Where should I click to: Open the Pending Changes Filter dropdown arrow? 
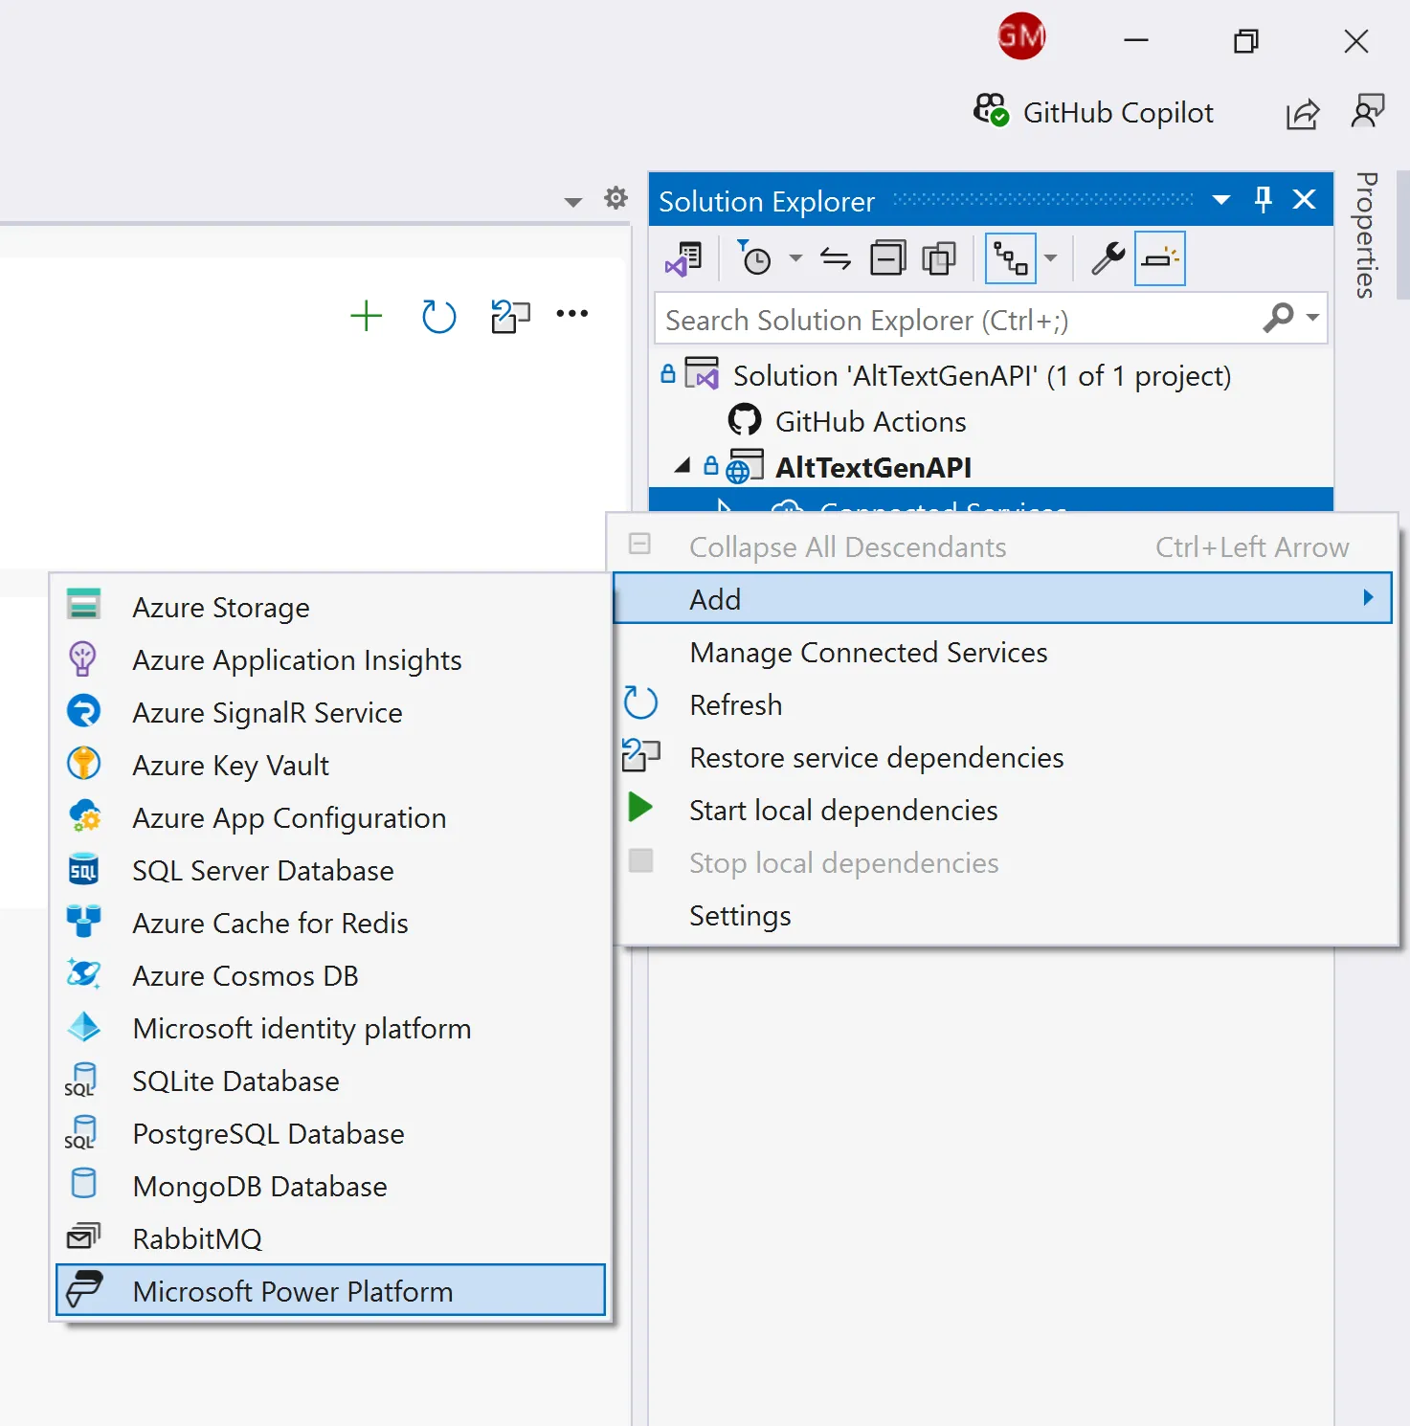[795, 258]
